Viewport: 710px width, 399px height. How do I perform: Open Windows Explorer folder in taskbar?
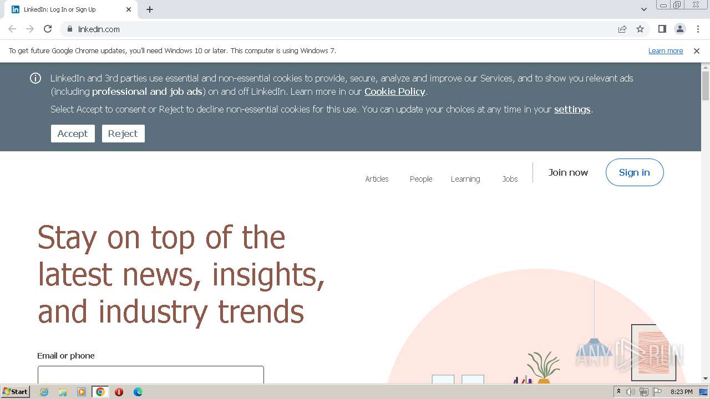[63, 392]
